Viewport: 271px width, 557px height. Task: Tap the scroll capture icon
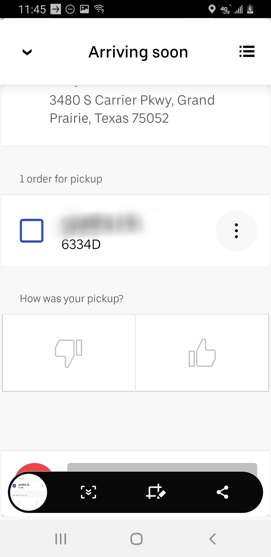pyautogui.click(x=88, y=492)
